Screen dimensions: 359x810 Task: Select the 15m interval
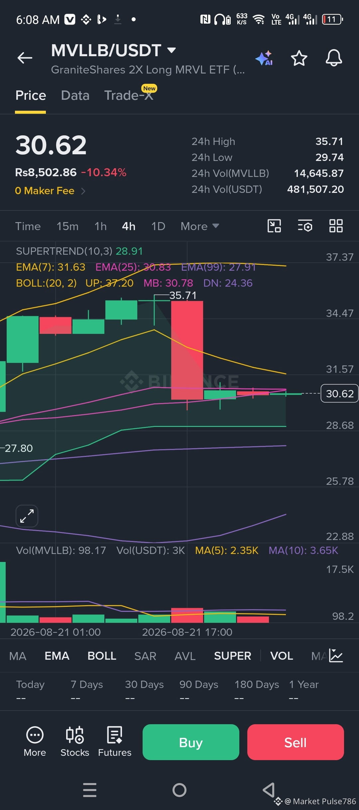pos(67,226)
